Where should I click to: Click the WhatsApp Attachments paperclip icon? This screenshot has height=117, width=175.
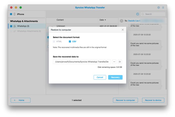[x=14, y=31]
